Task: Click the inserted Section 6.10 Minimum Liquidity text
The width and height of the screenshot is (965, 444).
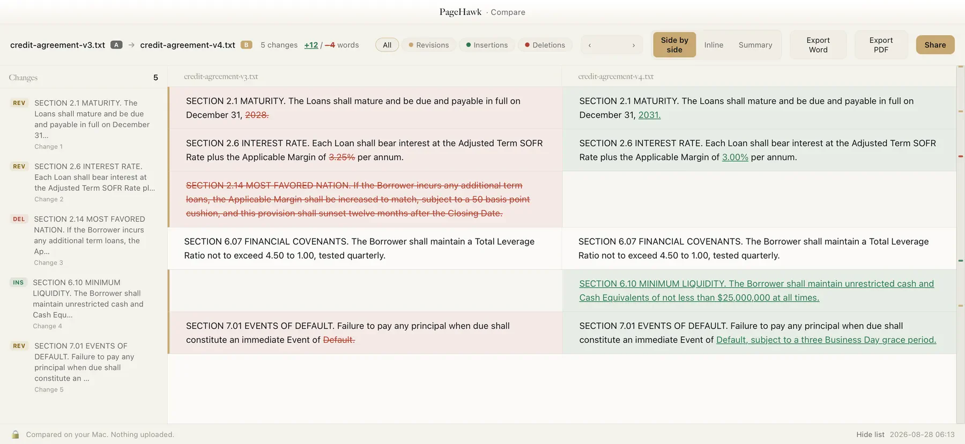Action: pyautogui.click(x=756, y=290)
